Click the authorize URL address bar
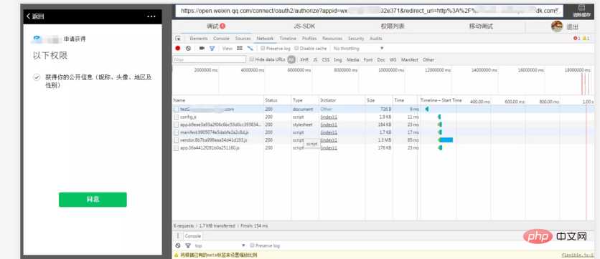The height and width of the screenshot is (259, 600). tap(370, 11)
